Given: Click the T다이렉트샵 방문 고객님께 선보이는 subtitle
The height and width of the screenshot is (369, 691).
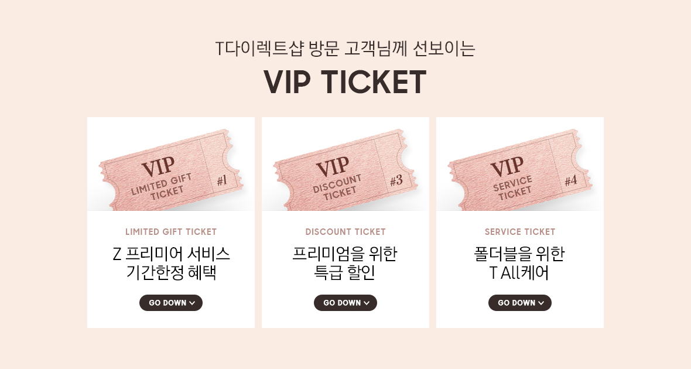Looking at the screenshot, I should (345, 49).
